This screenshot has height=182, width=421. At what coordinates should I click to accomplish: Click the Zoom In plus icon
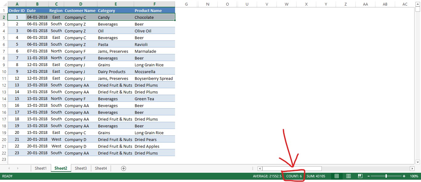click(404, 176)
